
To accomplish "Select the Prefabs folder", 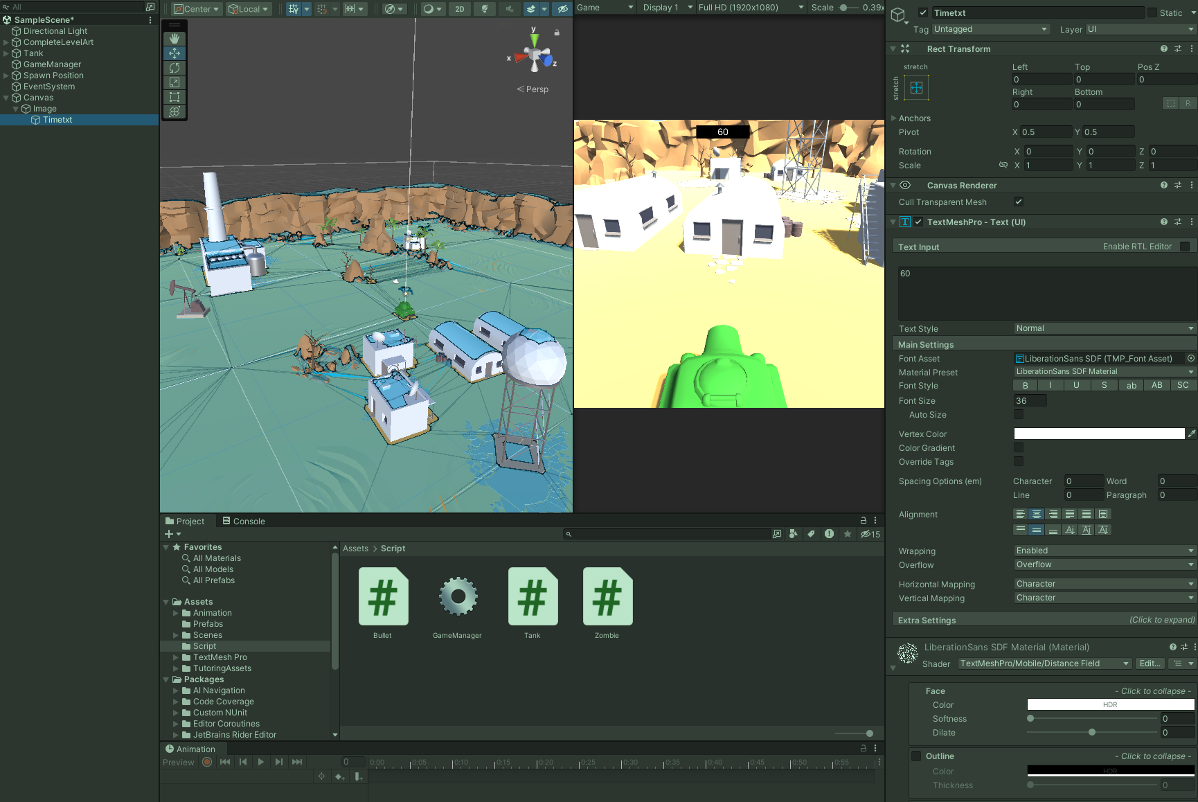I will tap(208, 624).
